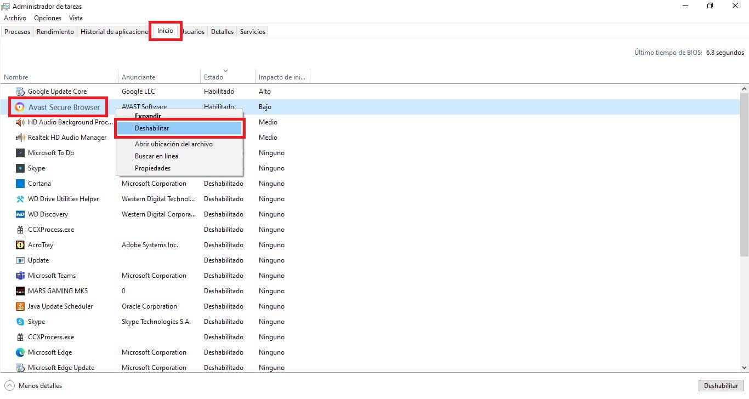The width and height of the screenshot is (749, 399).
Task: Select the Inicio tab
Action: (x=165, y=31)
